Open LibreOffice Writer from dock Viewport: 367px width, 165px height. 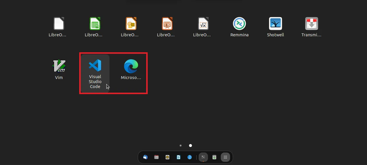[x=179, y=157]
